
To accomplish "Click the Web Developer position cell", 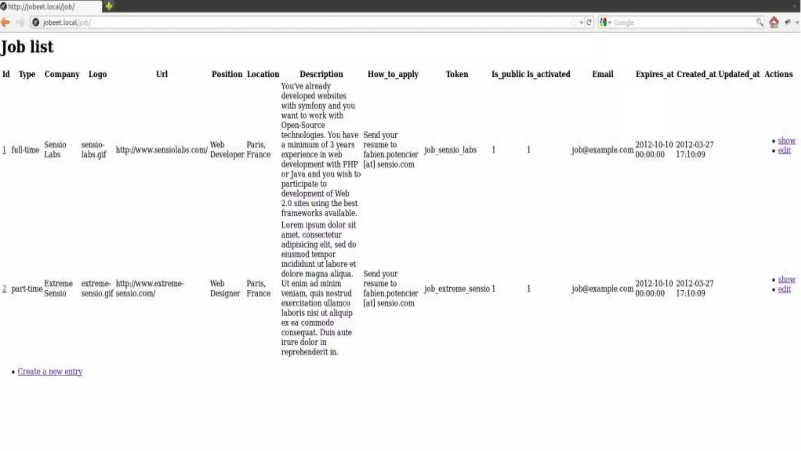I will (x=227, y=150).
